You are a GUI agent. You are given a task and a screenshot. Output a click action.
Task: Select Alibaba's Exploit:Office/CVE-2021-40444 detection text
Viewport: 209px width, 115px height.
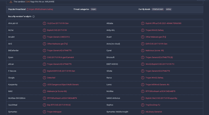tap(164, 24)
